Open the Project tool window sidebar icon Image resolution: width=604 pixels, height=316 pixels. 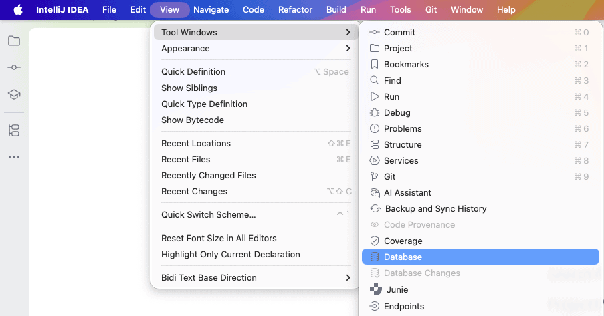tap(14, 41)
